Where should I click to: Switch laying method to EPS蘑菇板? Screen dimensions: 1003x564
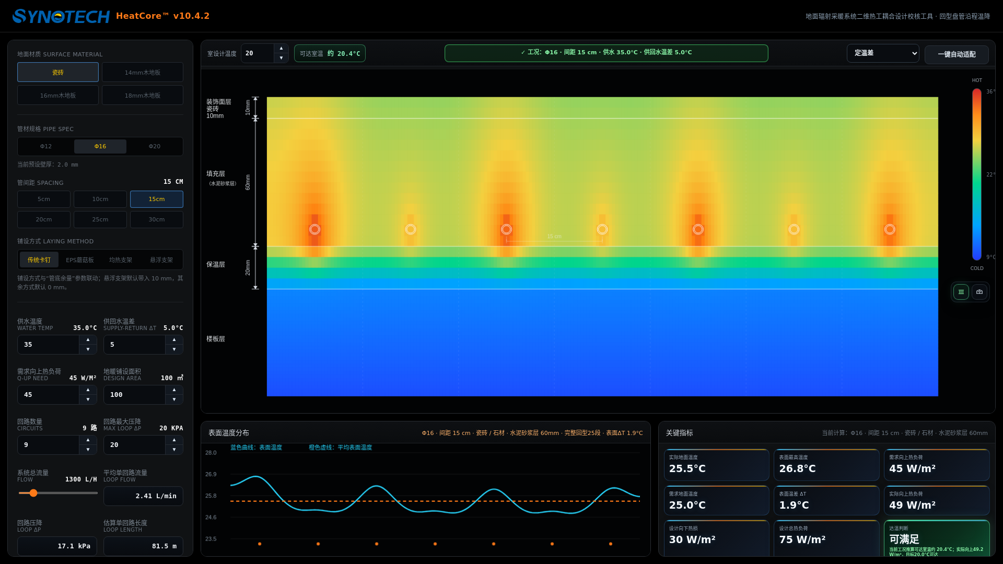(80, 260)
